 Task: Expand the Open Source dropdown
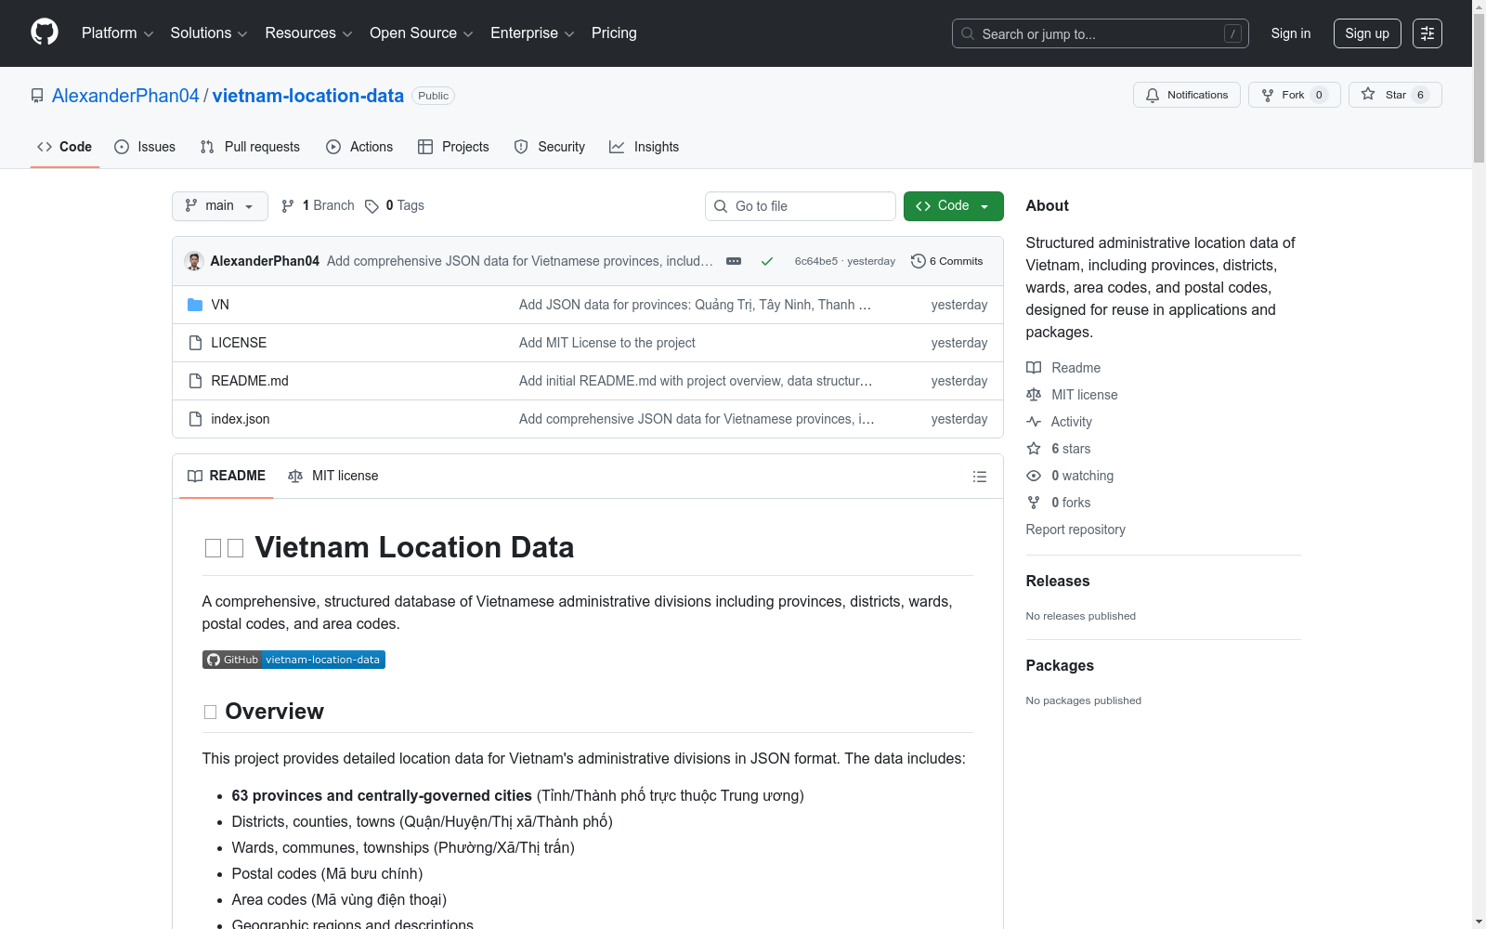422,33
